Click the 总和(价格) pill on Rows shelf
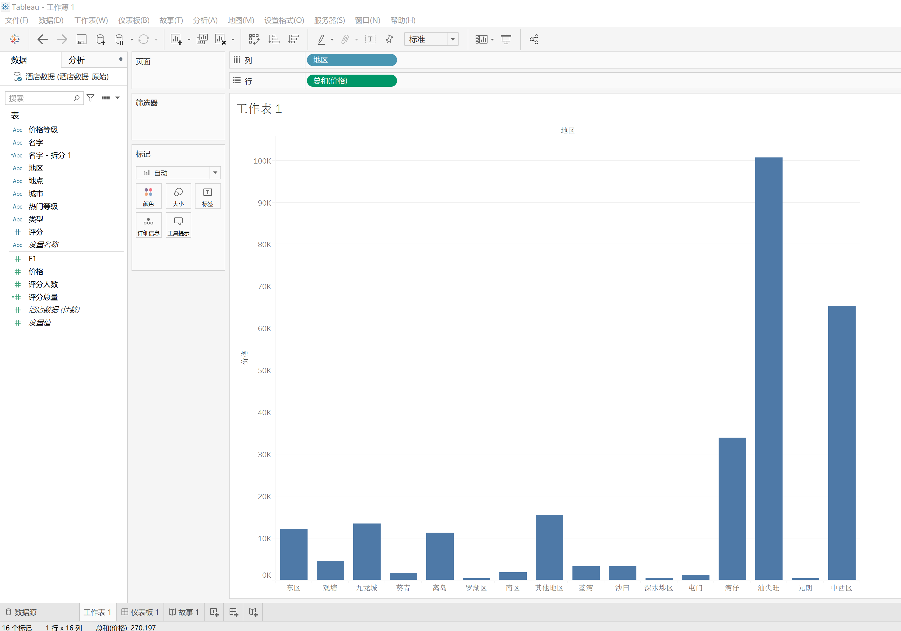This screenshot has width=901, height=631. click(352, 81)
